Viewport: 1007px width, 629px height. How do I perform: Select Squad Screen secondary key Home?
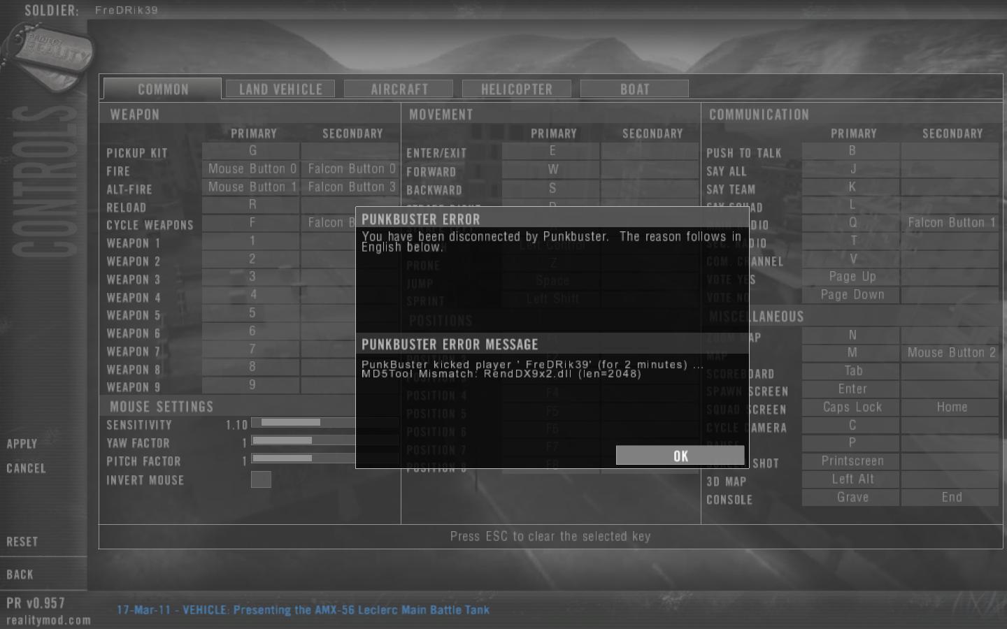click(x=950, y=407)
